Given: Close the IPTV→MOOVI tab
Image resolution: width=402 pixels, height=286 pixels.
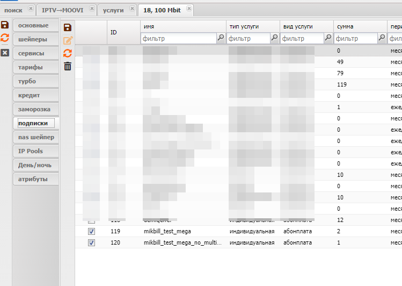Looking at the screenshot, I should click(92, 9).
